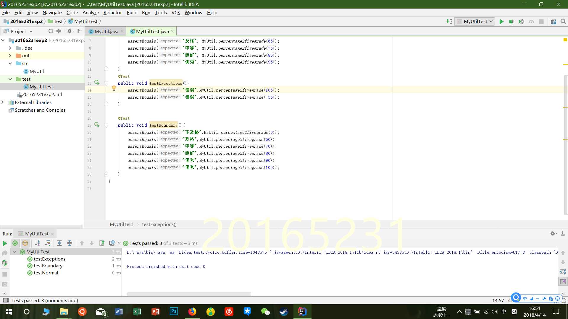Viewport: 568px width, 319px height.
Task: Close the MyUtilTest run tab
Action: point(52,234)
